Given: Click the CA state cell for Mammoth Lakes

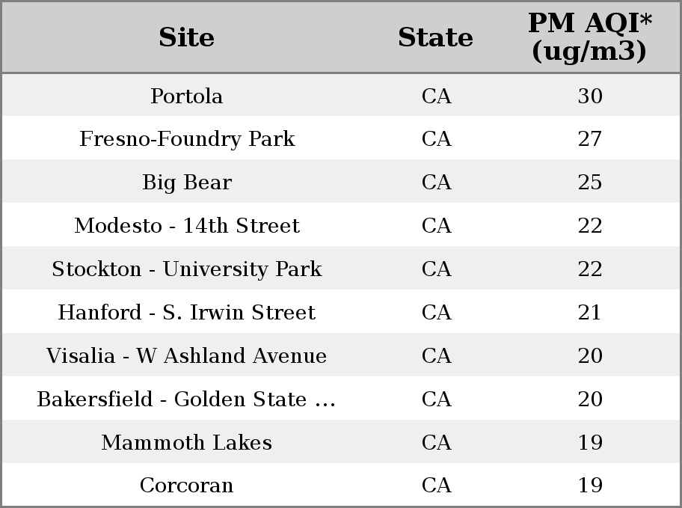Looking at the screenshot, I should [437, 443].
